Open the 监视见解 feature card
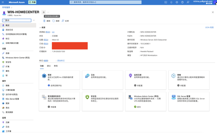This screenshot has width=217, height=133. [x=146, y=80]
